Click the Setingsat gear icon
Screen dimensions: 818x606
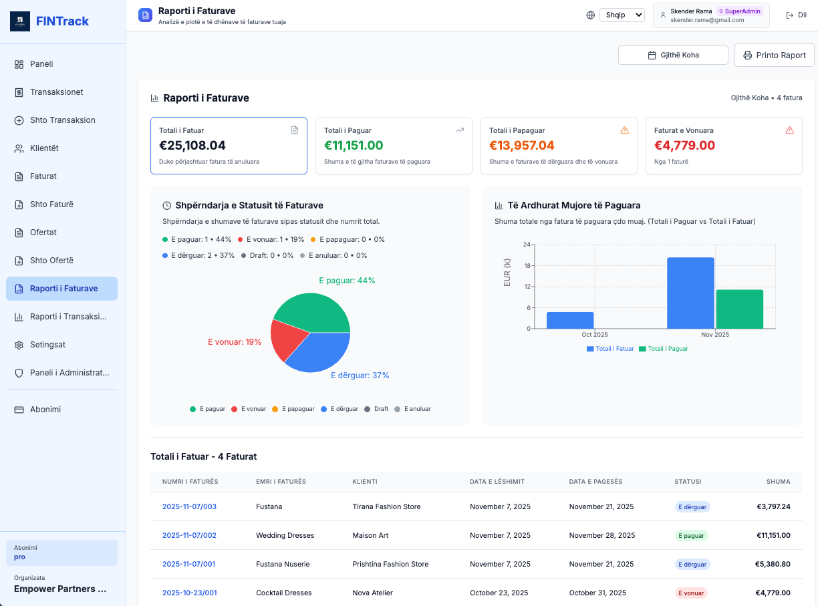tap(18, 344)
